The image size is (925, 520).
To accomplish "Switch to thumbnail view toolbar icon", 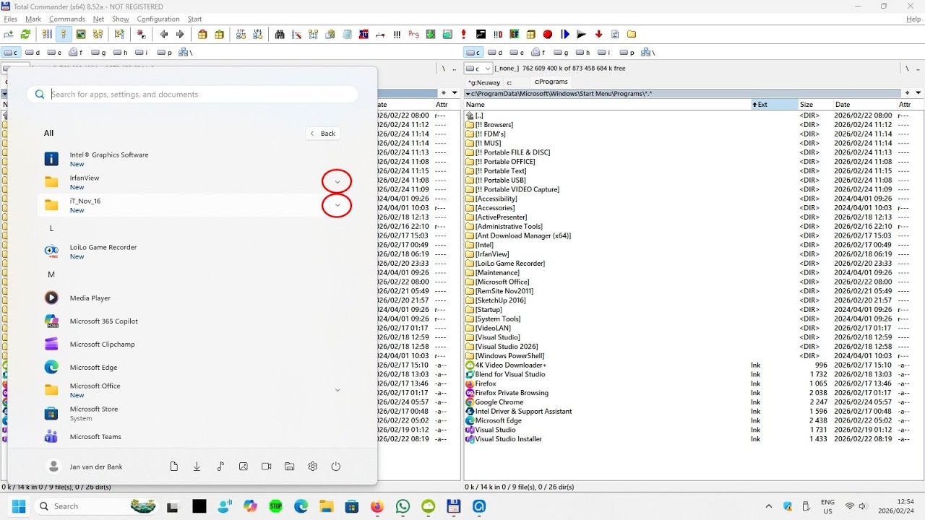I will (x=81, y=34).
